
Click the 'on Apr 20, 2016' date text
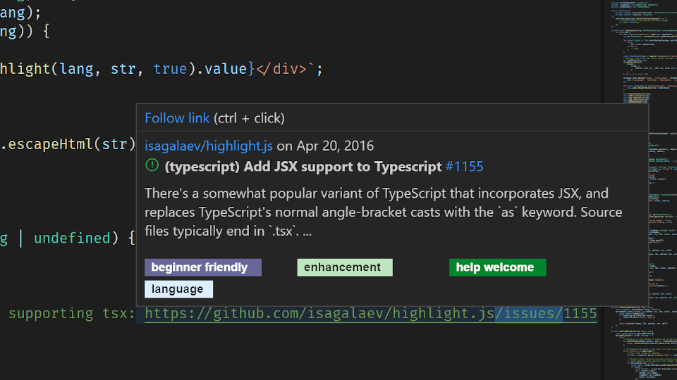(325, 146)
